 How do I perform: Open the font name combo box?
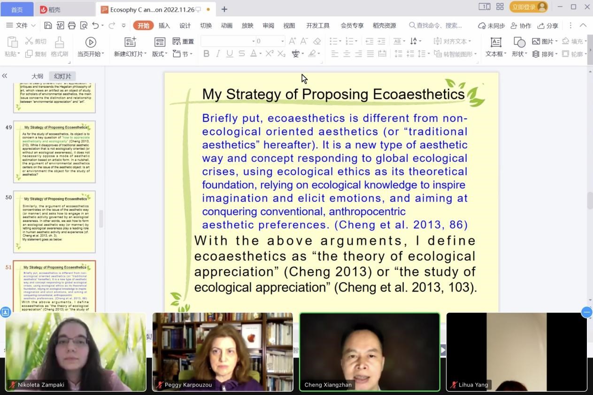[x=228, y=41]
